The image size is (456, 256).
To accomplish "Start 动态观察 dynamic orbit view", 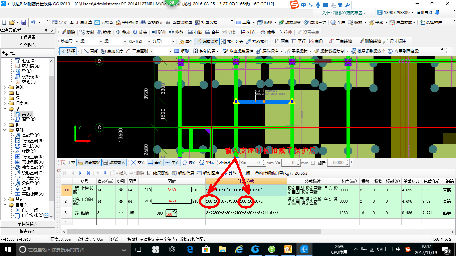I will click(x=290, y=22).
